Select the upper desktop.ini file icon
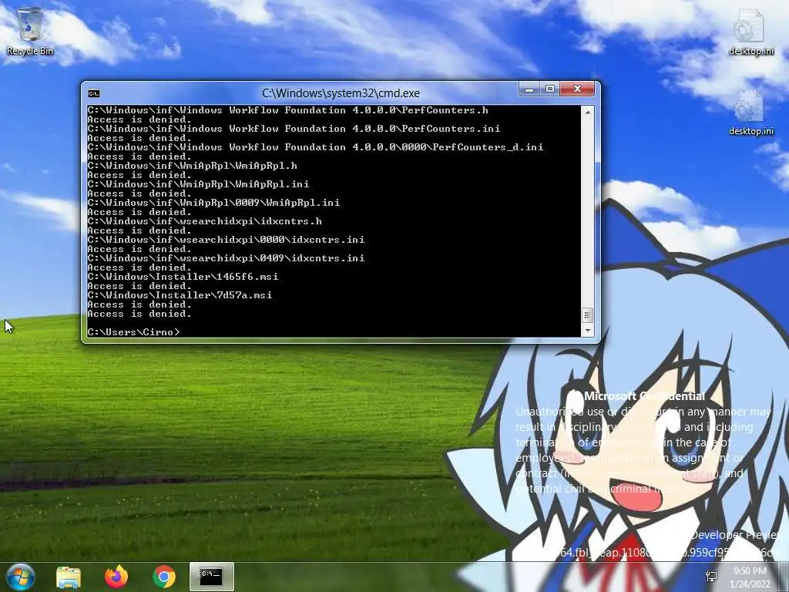 (750, 32)
